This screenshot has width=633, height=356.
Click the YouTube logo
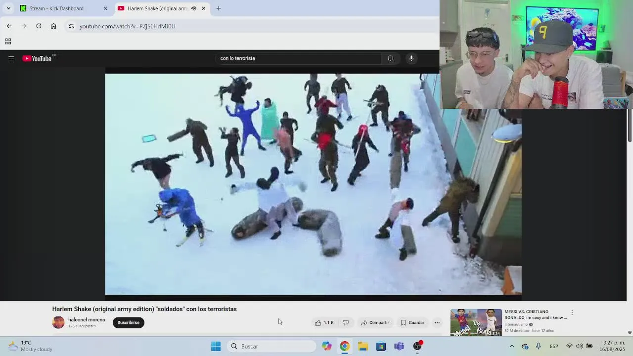pyautogui.click(x=37, y=58)
